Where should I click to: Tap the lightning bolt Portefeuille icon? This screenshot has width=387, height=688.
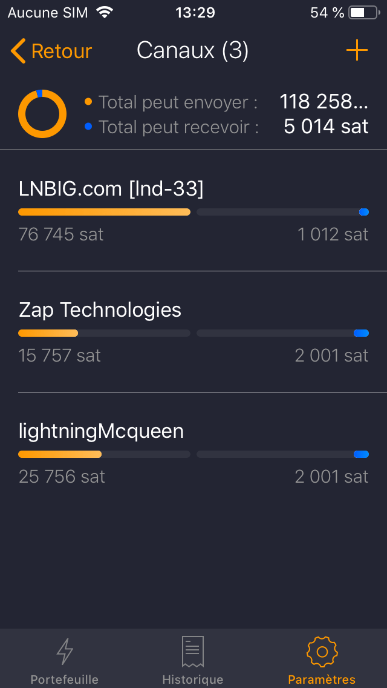tap(65, 652)
